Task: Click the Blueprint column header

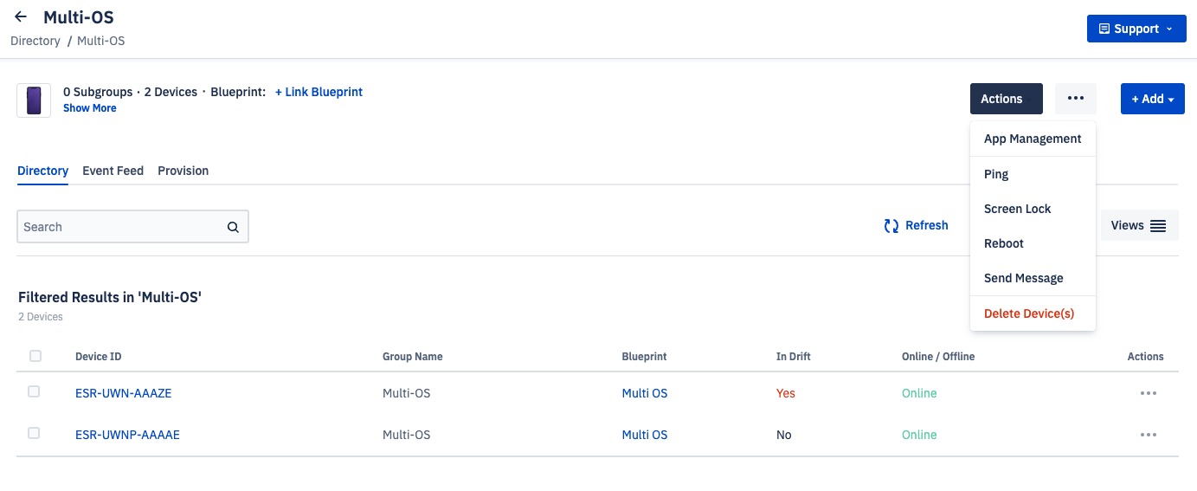Action: point(645,357)
